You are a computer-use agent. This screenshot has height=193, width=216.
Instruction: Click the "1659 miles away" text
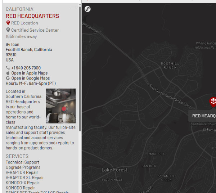[21, 36]
